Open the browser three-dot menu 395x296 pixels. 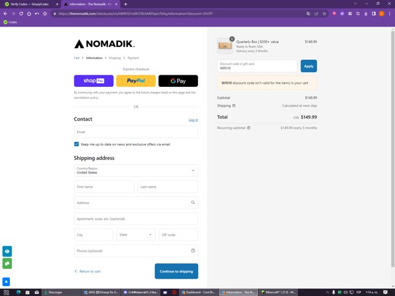[x=389, y=14]
